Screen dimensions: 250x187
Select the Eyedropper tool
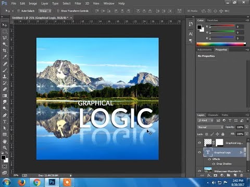coord(5,57)
